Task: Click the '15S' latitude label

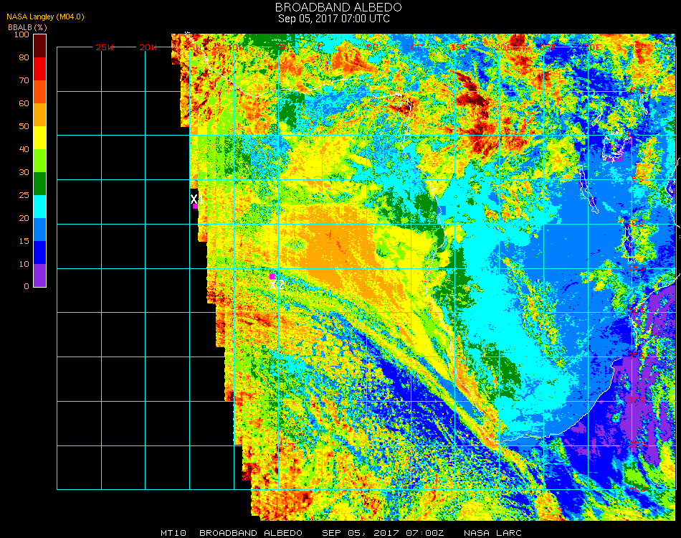Action: coord(637,268)
